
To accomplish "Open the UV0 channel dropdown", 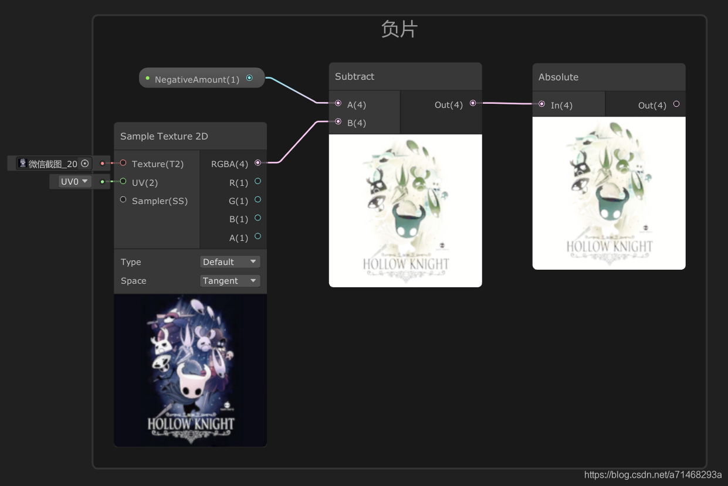I will pos(75,182).
